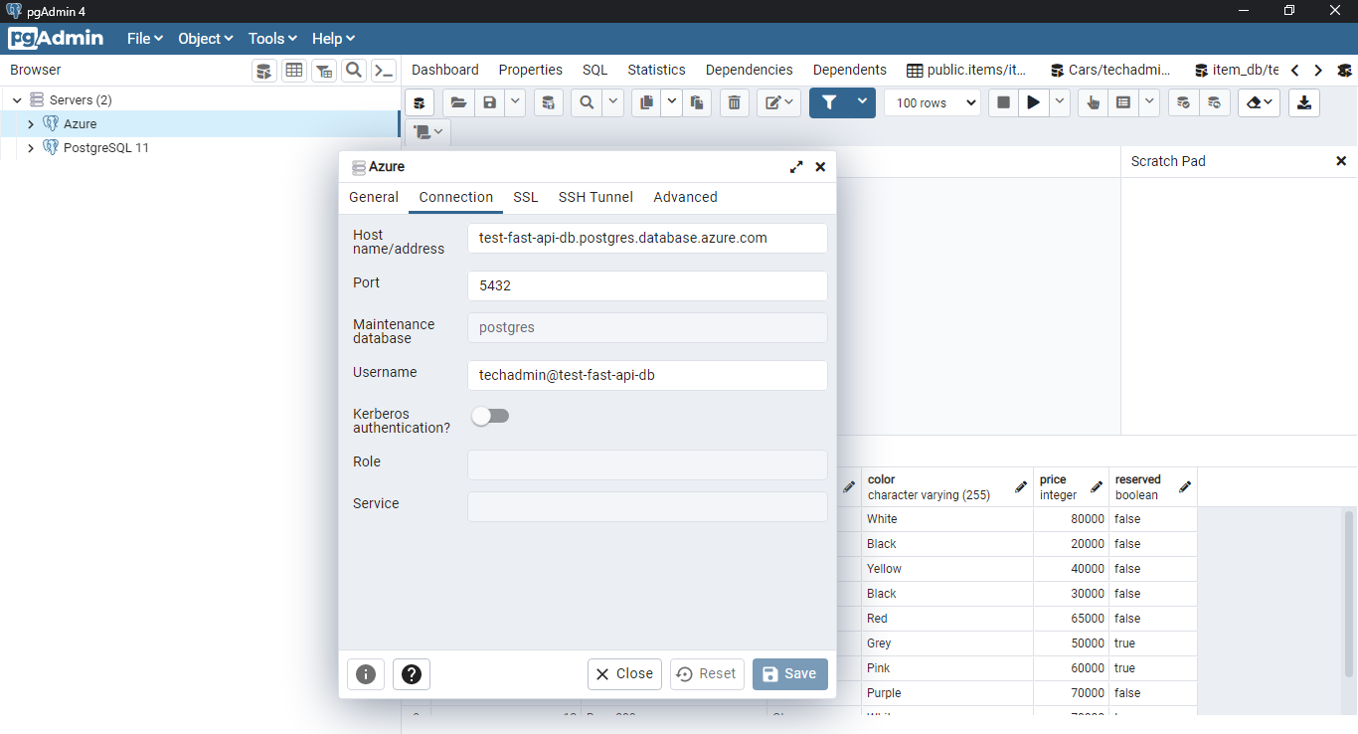Click edit pencil icon on reserved column header

[1184, 486]
